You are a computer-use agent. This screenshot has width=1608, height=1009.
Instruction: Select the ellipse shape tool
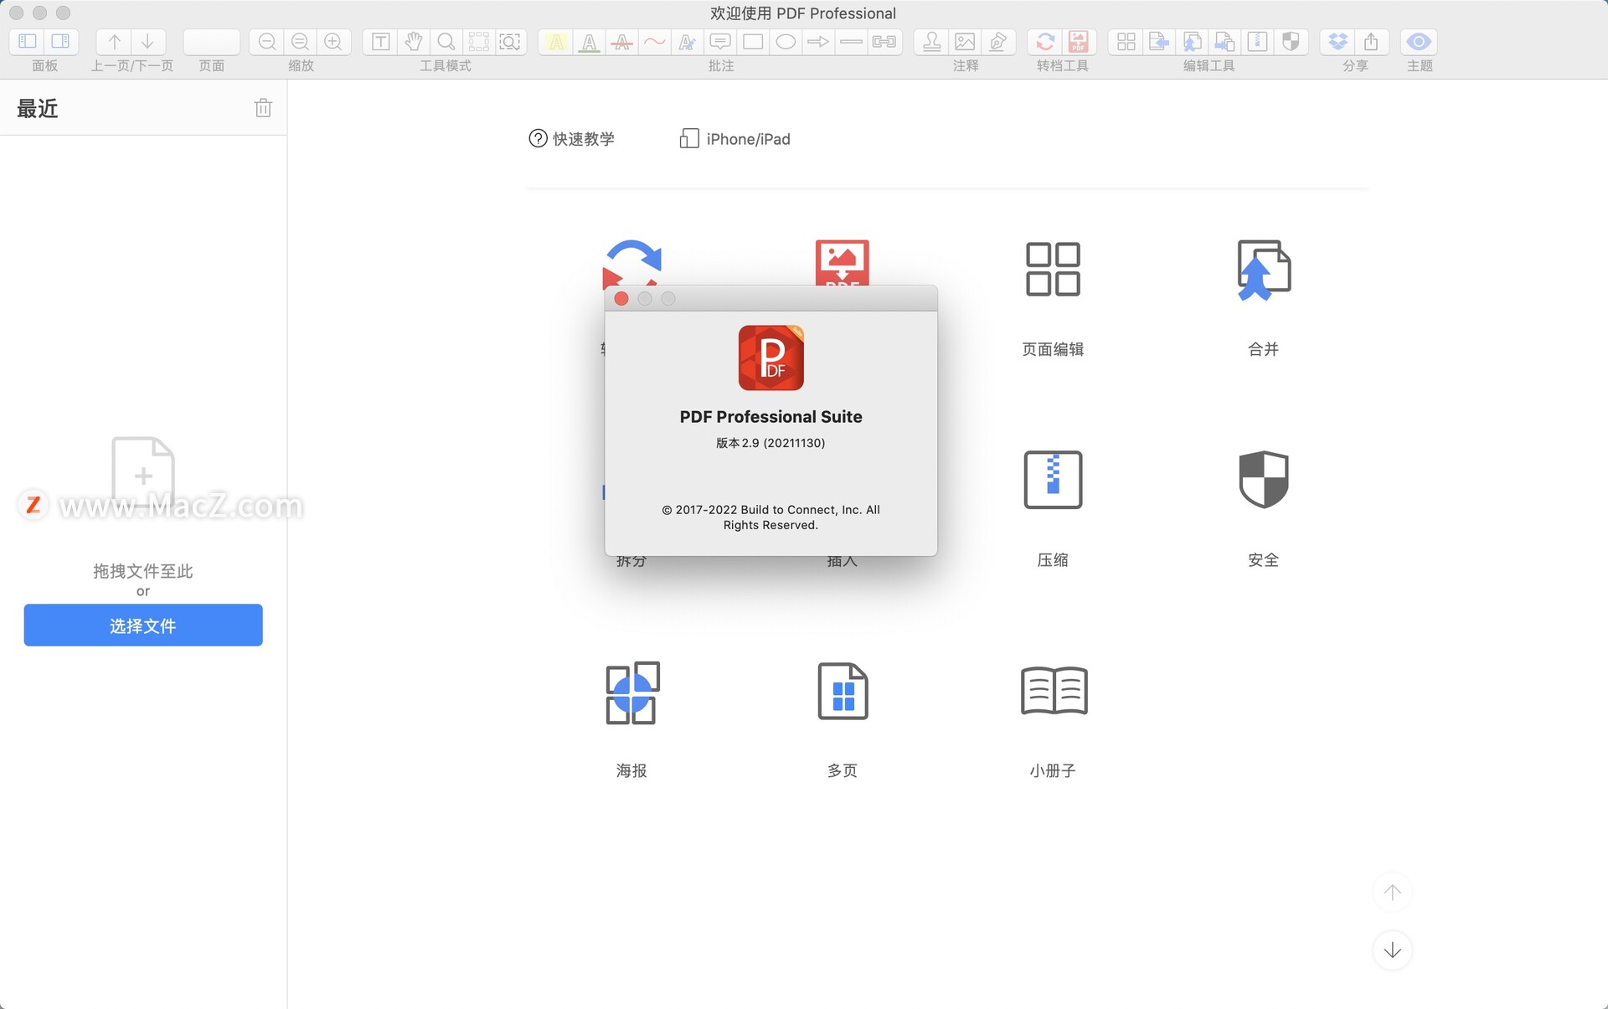[x=786, y=41]
